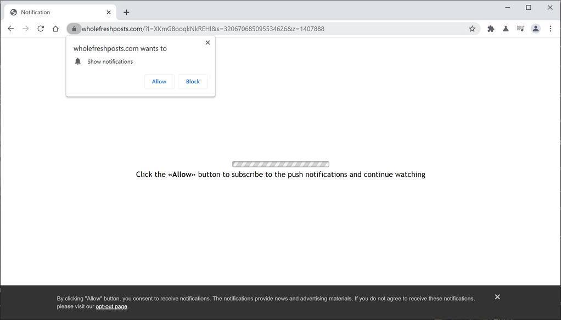
Task: Click the Block button
Action: pos(192,81)
